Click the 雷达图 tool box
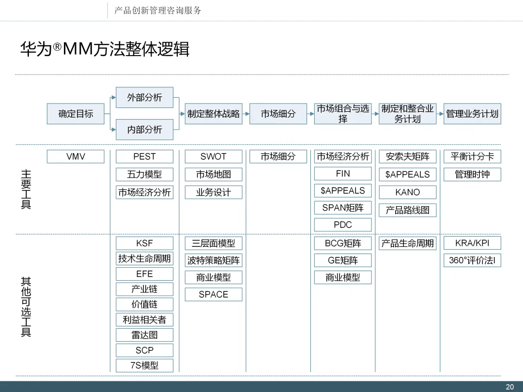The height and width of the screenshot is (392, 523). (x=144, y=335)
